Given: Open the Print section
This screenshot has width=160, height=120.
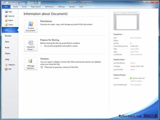Looking at the screenshot, I should tap(7, 48).
